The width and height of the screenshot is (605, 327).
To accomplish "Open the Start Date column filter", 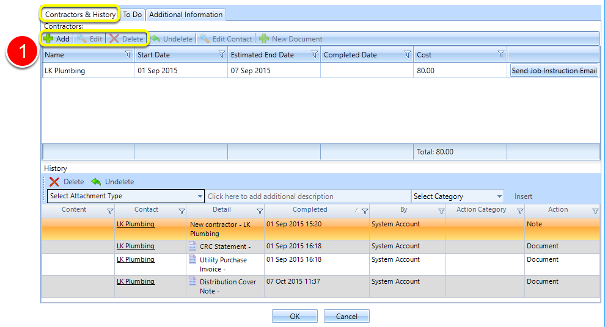I will click(221, 54).
